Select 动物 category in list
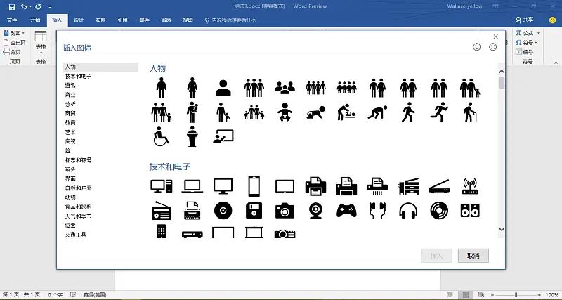This screenshot has width=562, height=300. tap(70, 197)
